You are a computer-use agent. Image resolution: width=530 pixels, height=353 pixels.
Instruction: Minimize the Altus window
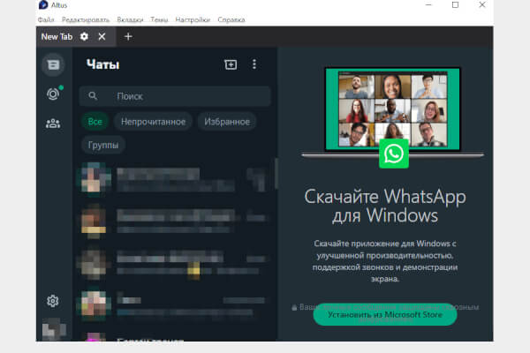[428, 4]
